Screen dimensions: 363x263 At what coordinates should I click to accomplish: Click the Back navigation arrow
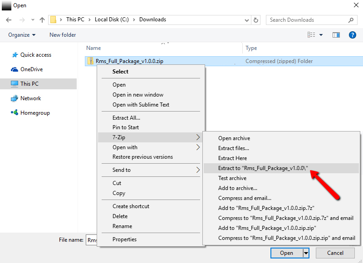9,20
